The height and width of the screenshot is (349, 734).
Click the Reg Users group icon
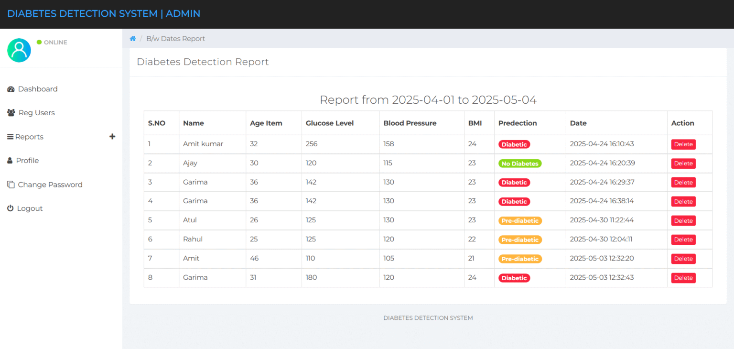(x=11, y=112)
